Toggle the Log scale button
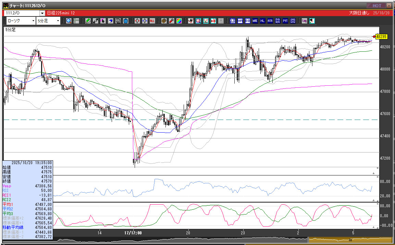 point(304,21)
